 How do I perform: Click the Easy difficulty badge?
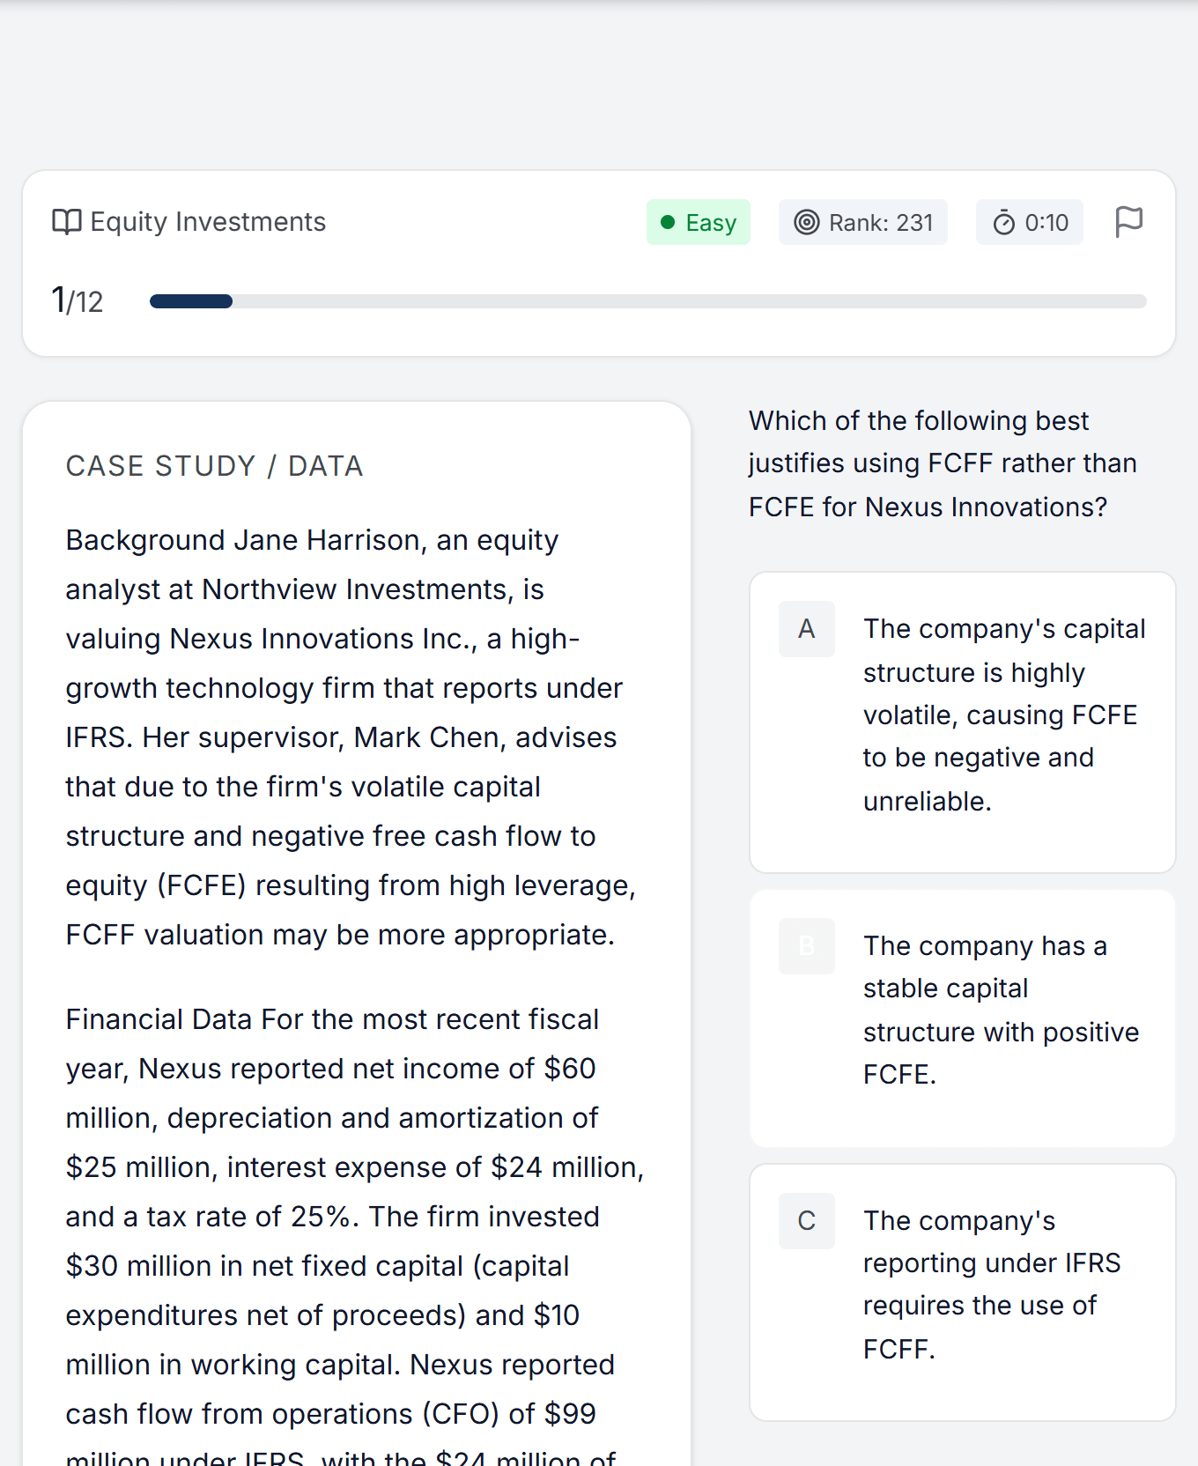699,222
